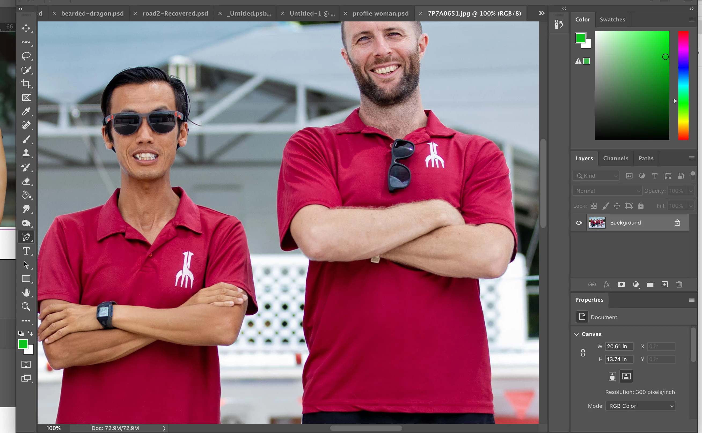Open the profile woman.psd document tab
Image resolution: width=702 pixels, height=433 pixels.
tap(380, 13)
